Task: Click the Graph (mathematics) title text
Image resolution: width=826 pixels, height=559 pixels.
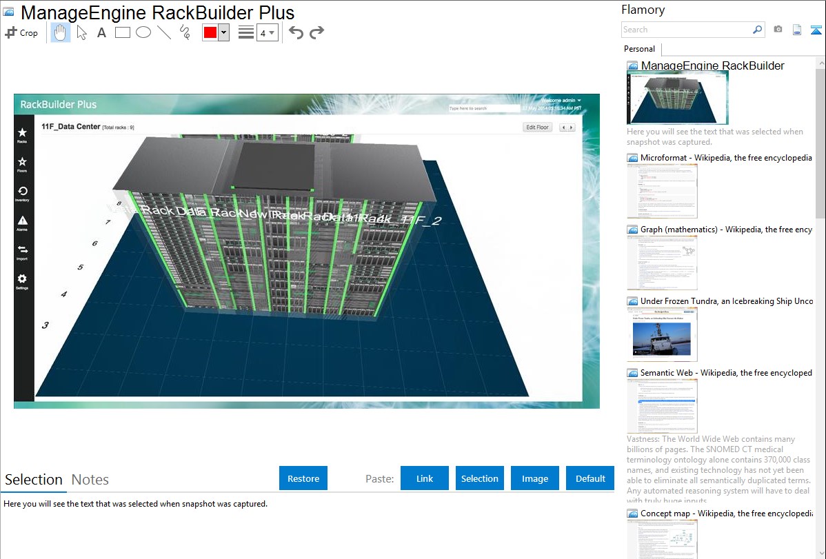Action: tap(726, 230)
